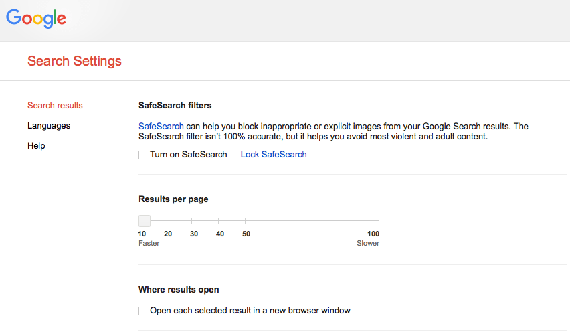Set results per page to 40

coord(219,220)
